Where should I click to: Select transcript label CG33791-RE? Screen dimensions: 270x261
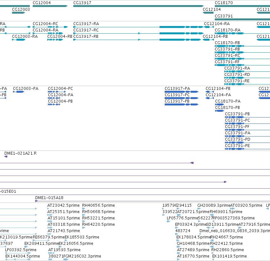coord(237,81)
